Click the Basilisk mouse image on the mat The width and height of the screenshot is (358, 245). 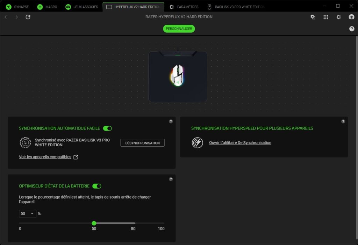[x=177, y=75]
